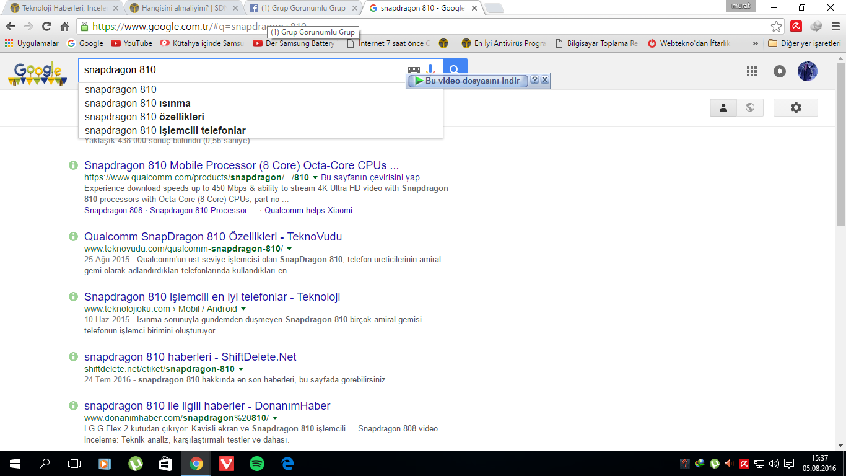Open Windows Store from the taskbar

pos(165,463)
